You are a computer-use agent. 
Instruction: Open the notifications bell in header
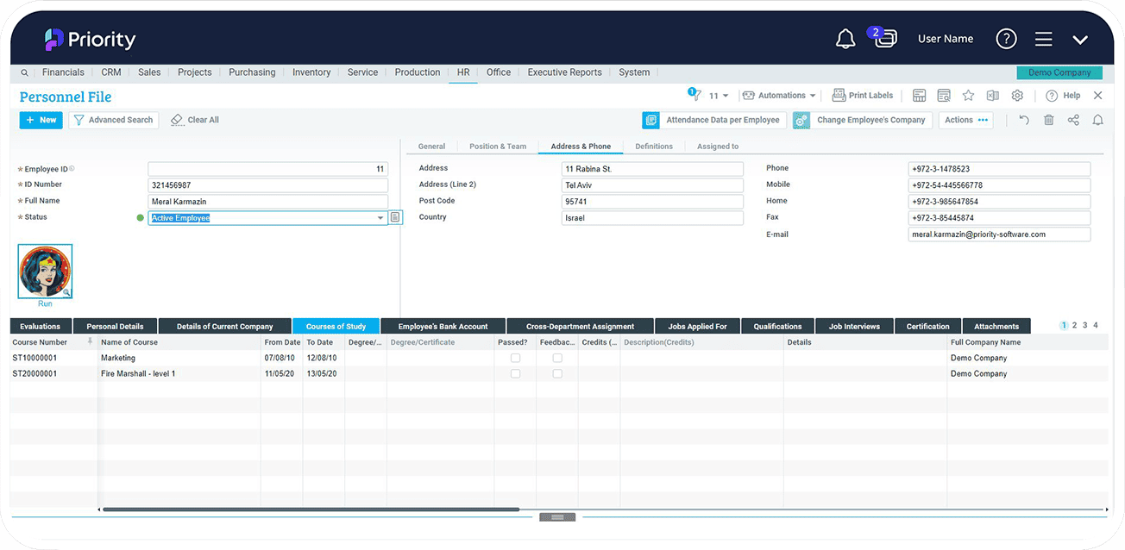coord(845,39)
